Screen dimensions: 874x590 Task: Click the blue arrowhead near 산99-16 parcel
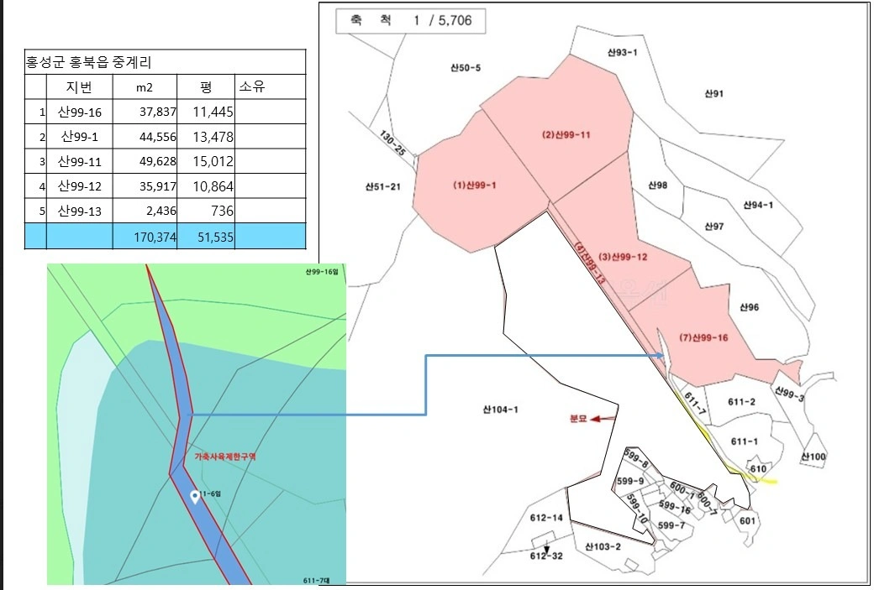click(661, 355)
